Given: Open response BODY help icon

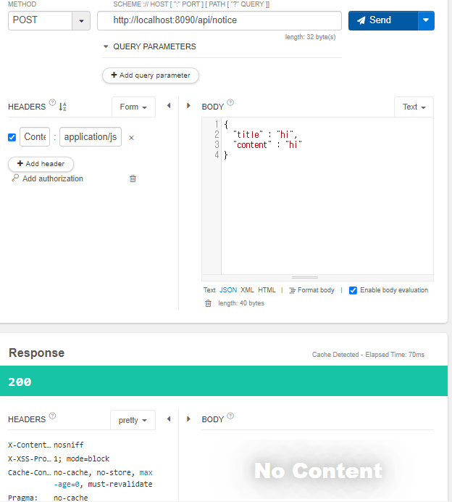Looking at the screenshot, I should tap(230, 416).
